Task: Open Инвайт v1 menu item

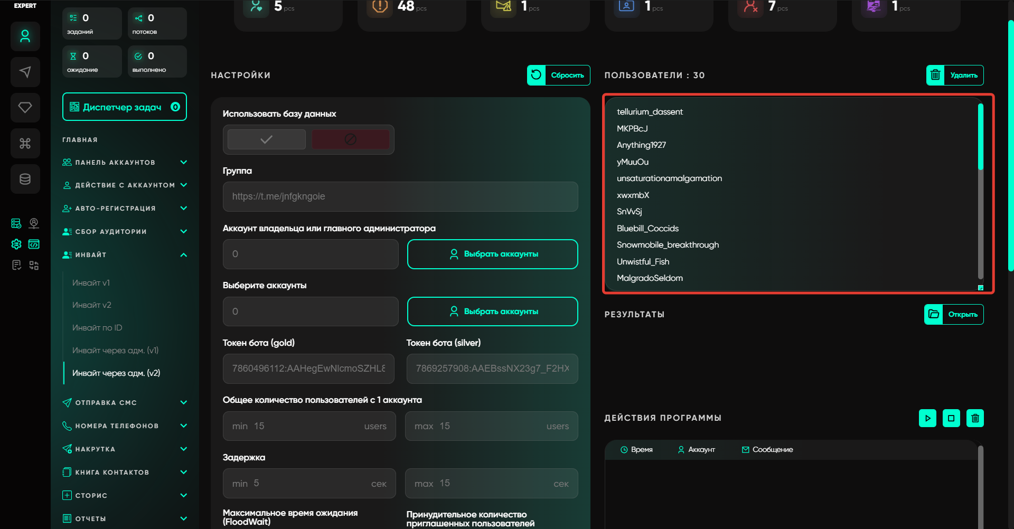Action: (x=91, y=283)
